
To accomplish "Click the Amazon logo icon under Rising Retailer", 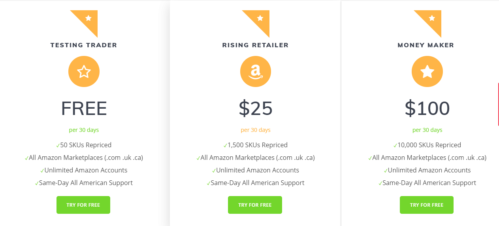I will pos(256,72).
